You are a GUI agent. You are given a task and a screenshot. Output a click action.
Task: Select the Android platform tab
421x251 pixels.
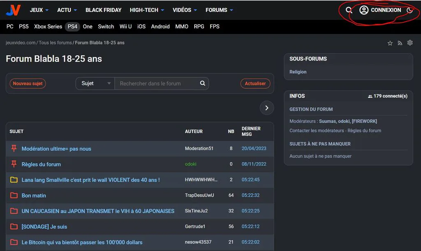(x=160, y=27)
